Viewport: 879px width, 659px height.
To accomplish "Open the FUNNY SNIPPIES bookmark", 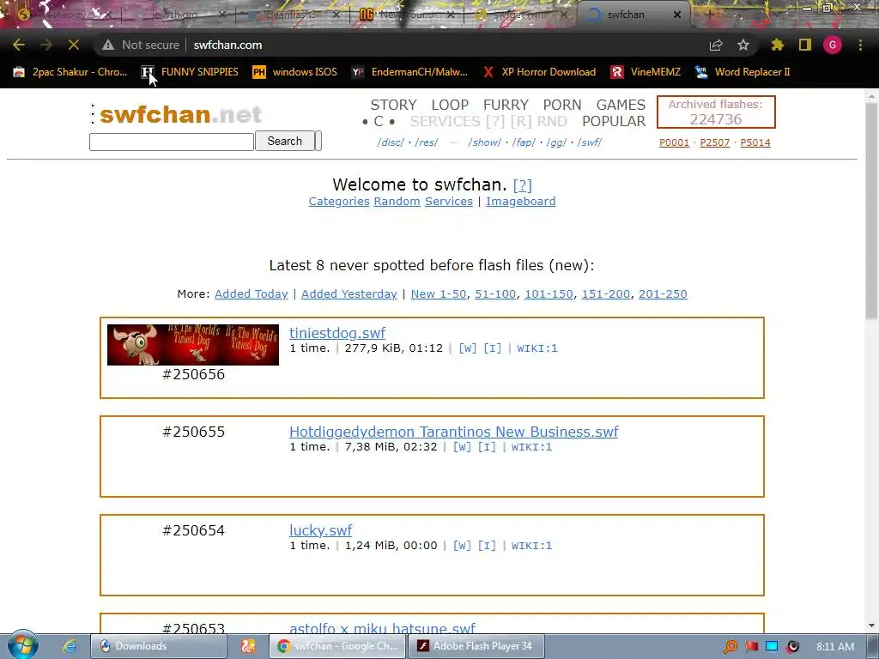I will point(190,72).
